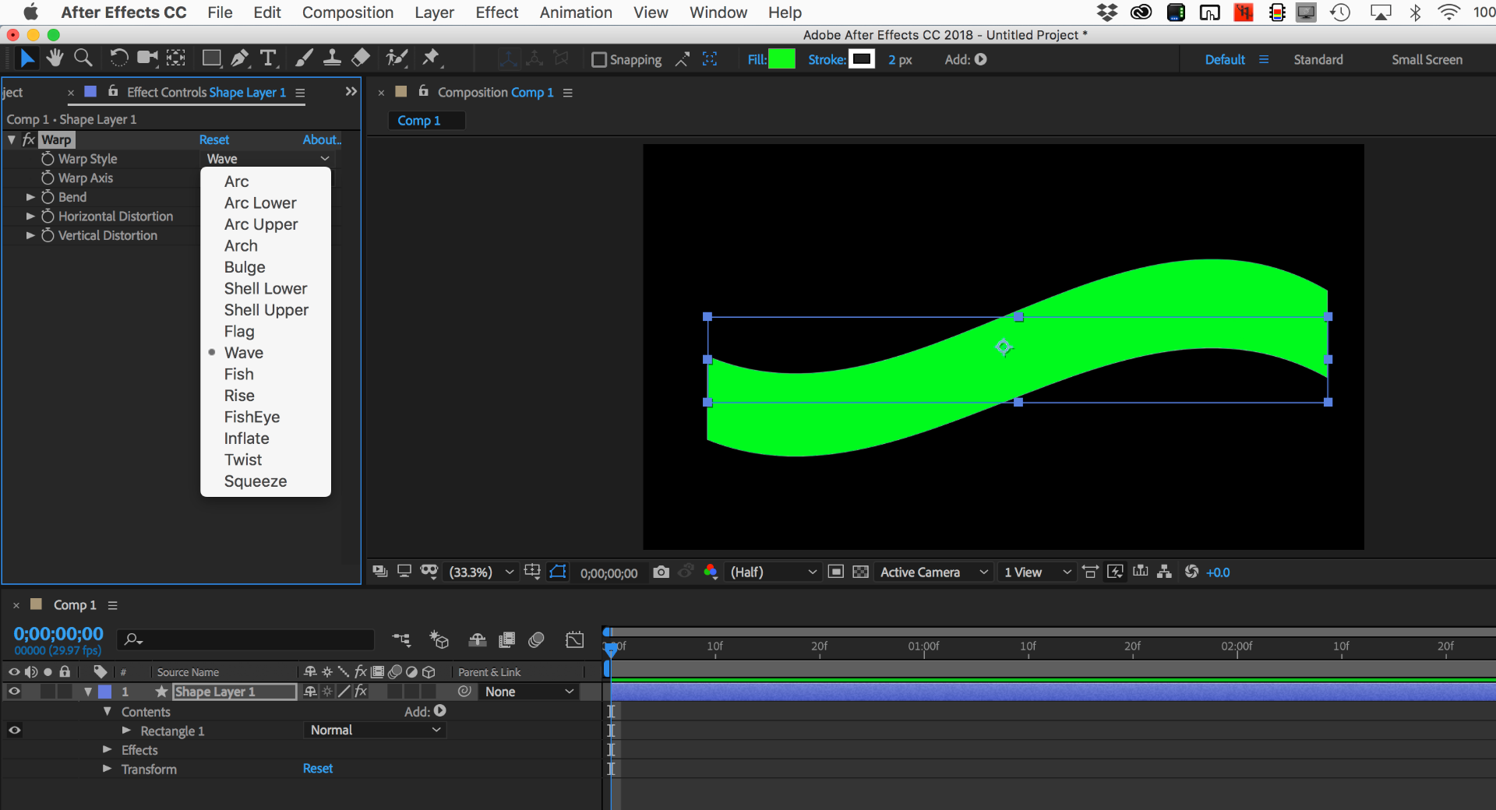
Task: Expand the Transform group in timeline
Action: click(x=108, y=769)
